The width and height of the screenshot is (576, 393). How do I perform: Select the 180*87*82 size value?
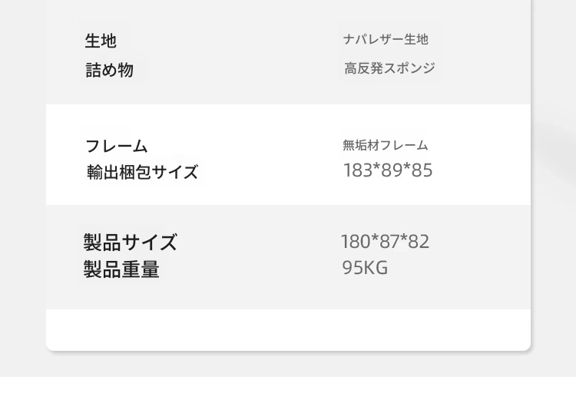(386, 242)
